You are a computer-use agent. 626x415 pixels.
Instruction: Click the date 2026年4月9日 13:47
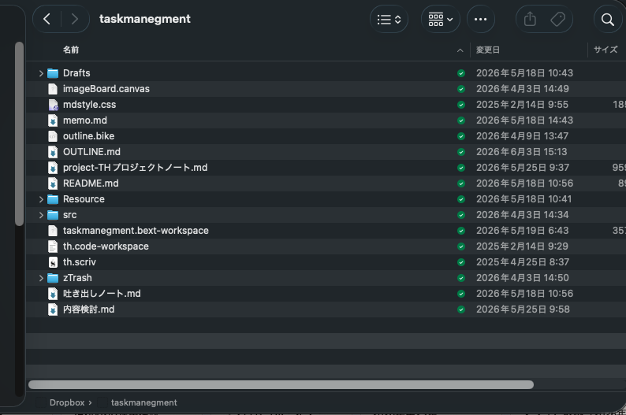[x=522, y=136]
